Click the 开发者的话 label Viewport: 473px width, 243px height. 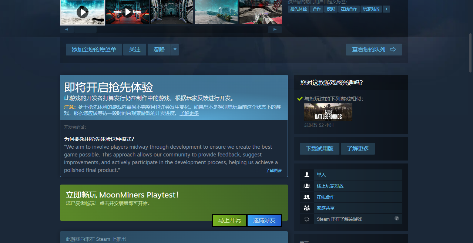[x=75, y=127]
